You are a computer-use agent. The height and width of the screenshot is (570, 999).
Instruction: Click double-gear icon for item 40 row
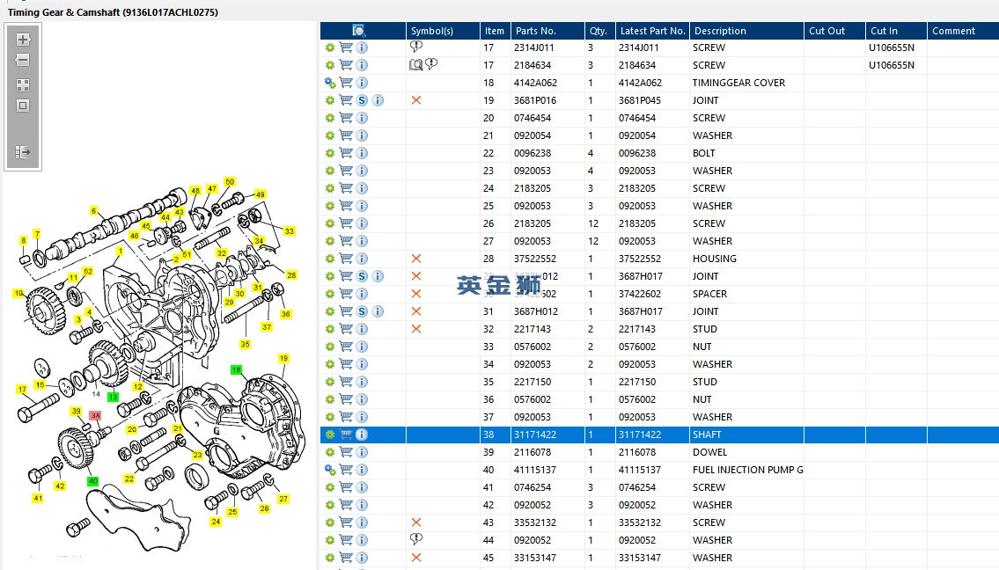[x=330, y=470]
